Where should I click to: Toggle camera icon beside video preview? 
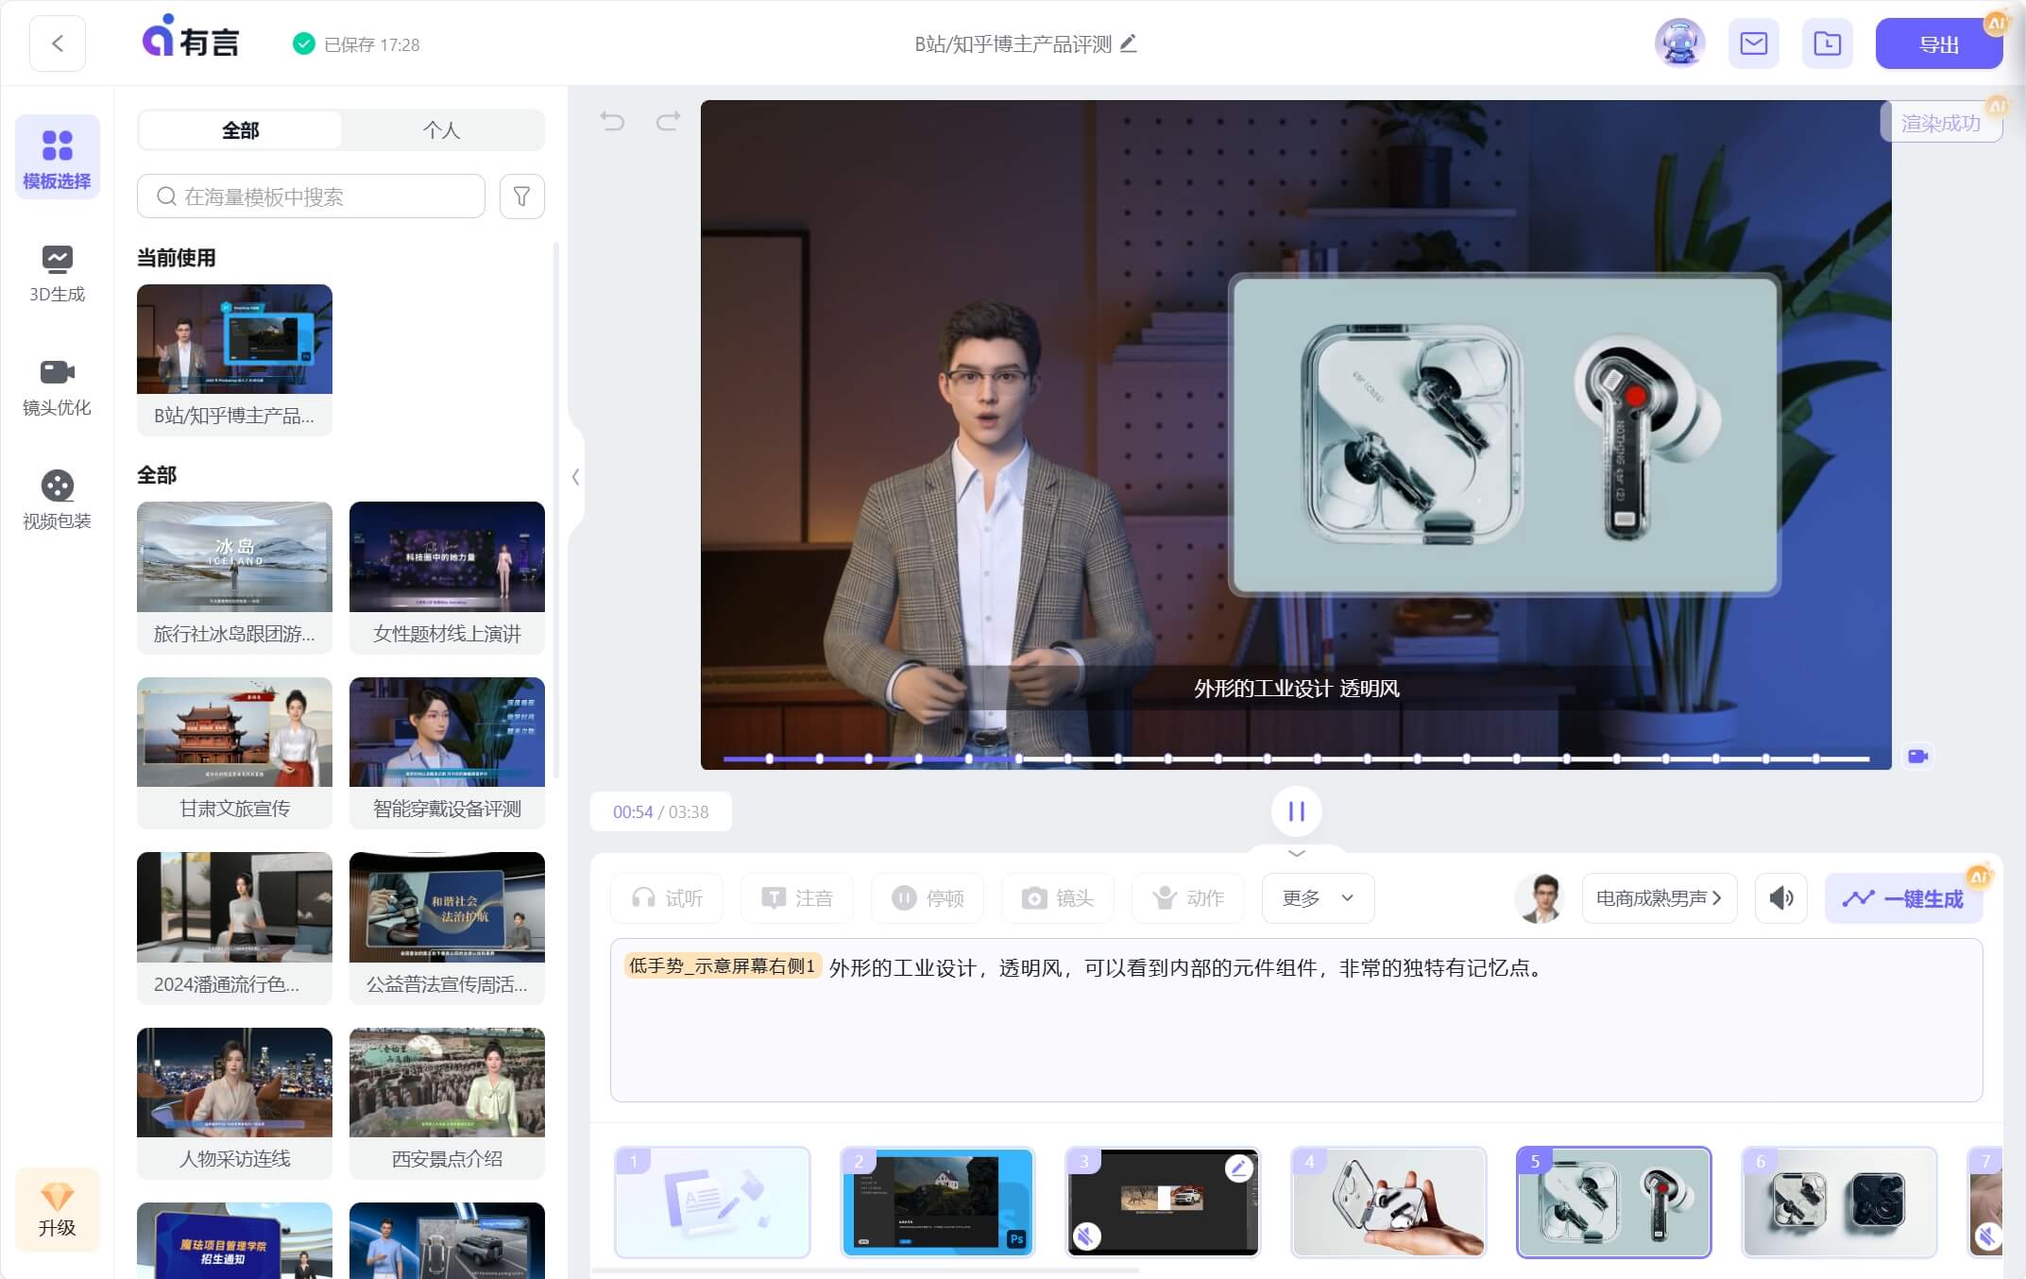[x=1917, y=756]
